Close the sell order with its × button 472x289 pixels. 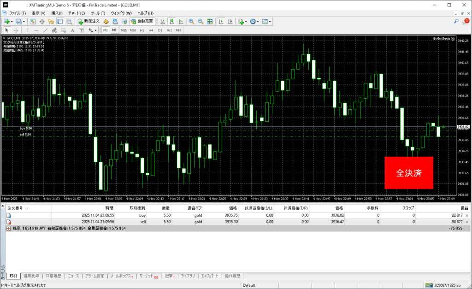pos(467,222)
